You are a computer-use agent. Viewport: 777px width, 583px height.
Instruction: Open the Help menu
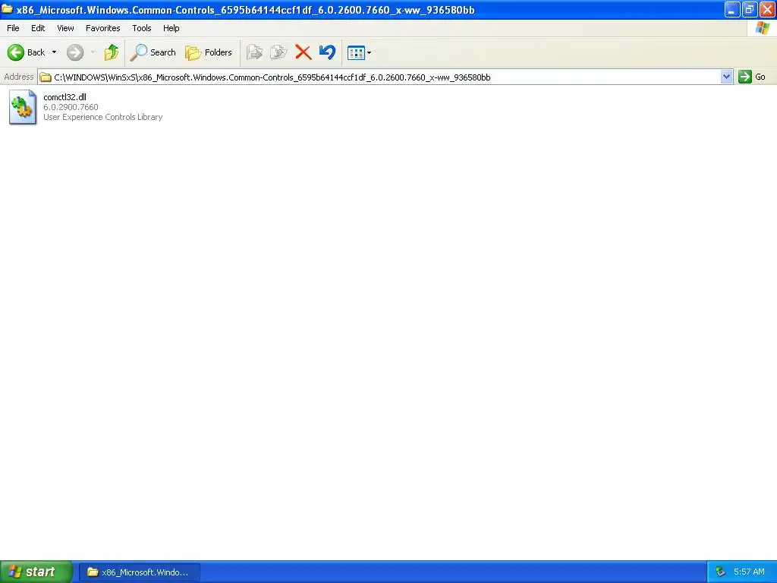click(171, 28)
